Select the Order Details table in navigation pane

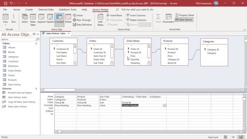15,71
